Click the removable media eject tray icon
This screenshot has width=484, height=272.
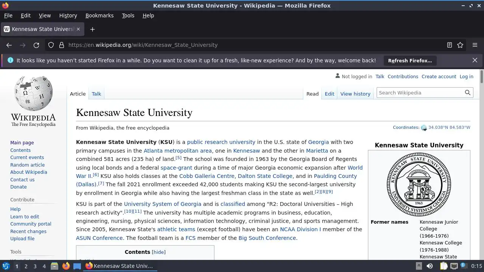click(419, 266)
